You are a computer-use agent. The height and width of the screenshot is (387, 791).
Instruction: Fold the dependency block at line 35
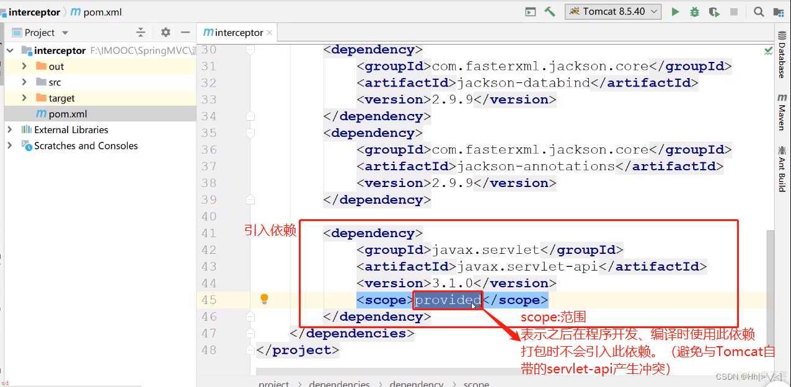[250, 133]
